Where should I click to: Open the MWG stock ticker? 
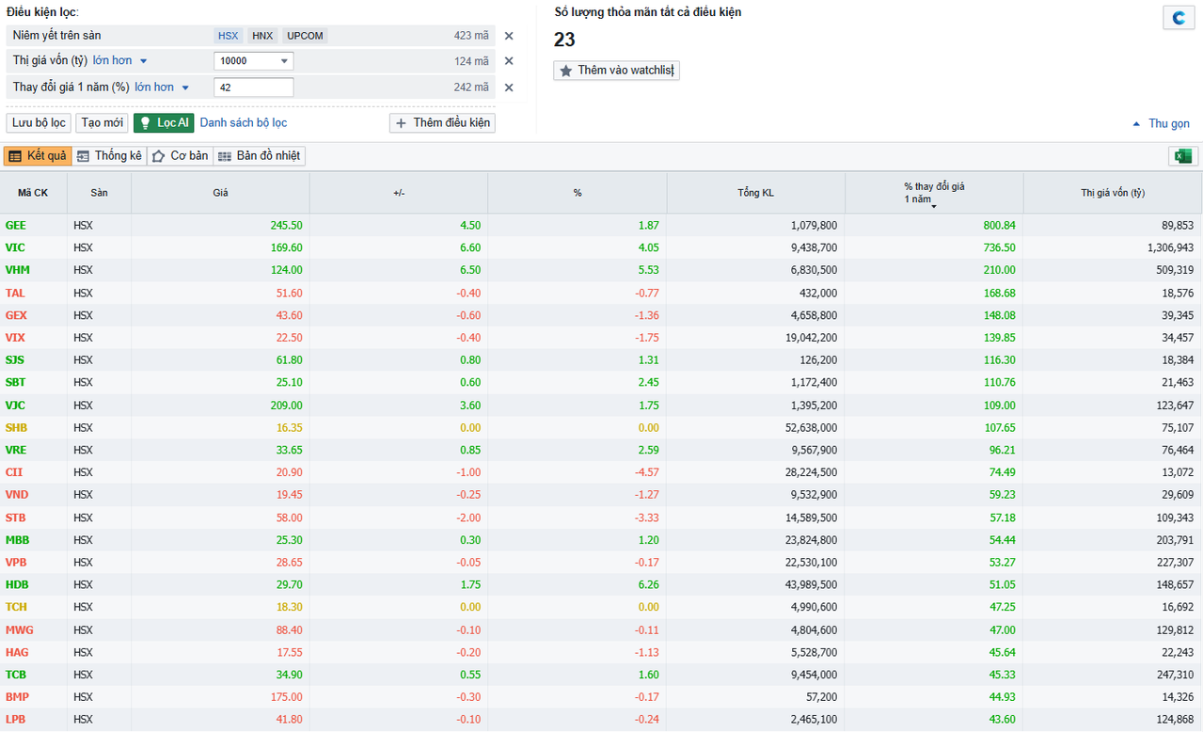tap(19, 630)
